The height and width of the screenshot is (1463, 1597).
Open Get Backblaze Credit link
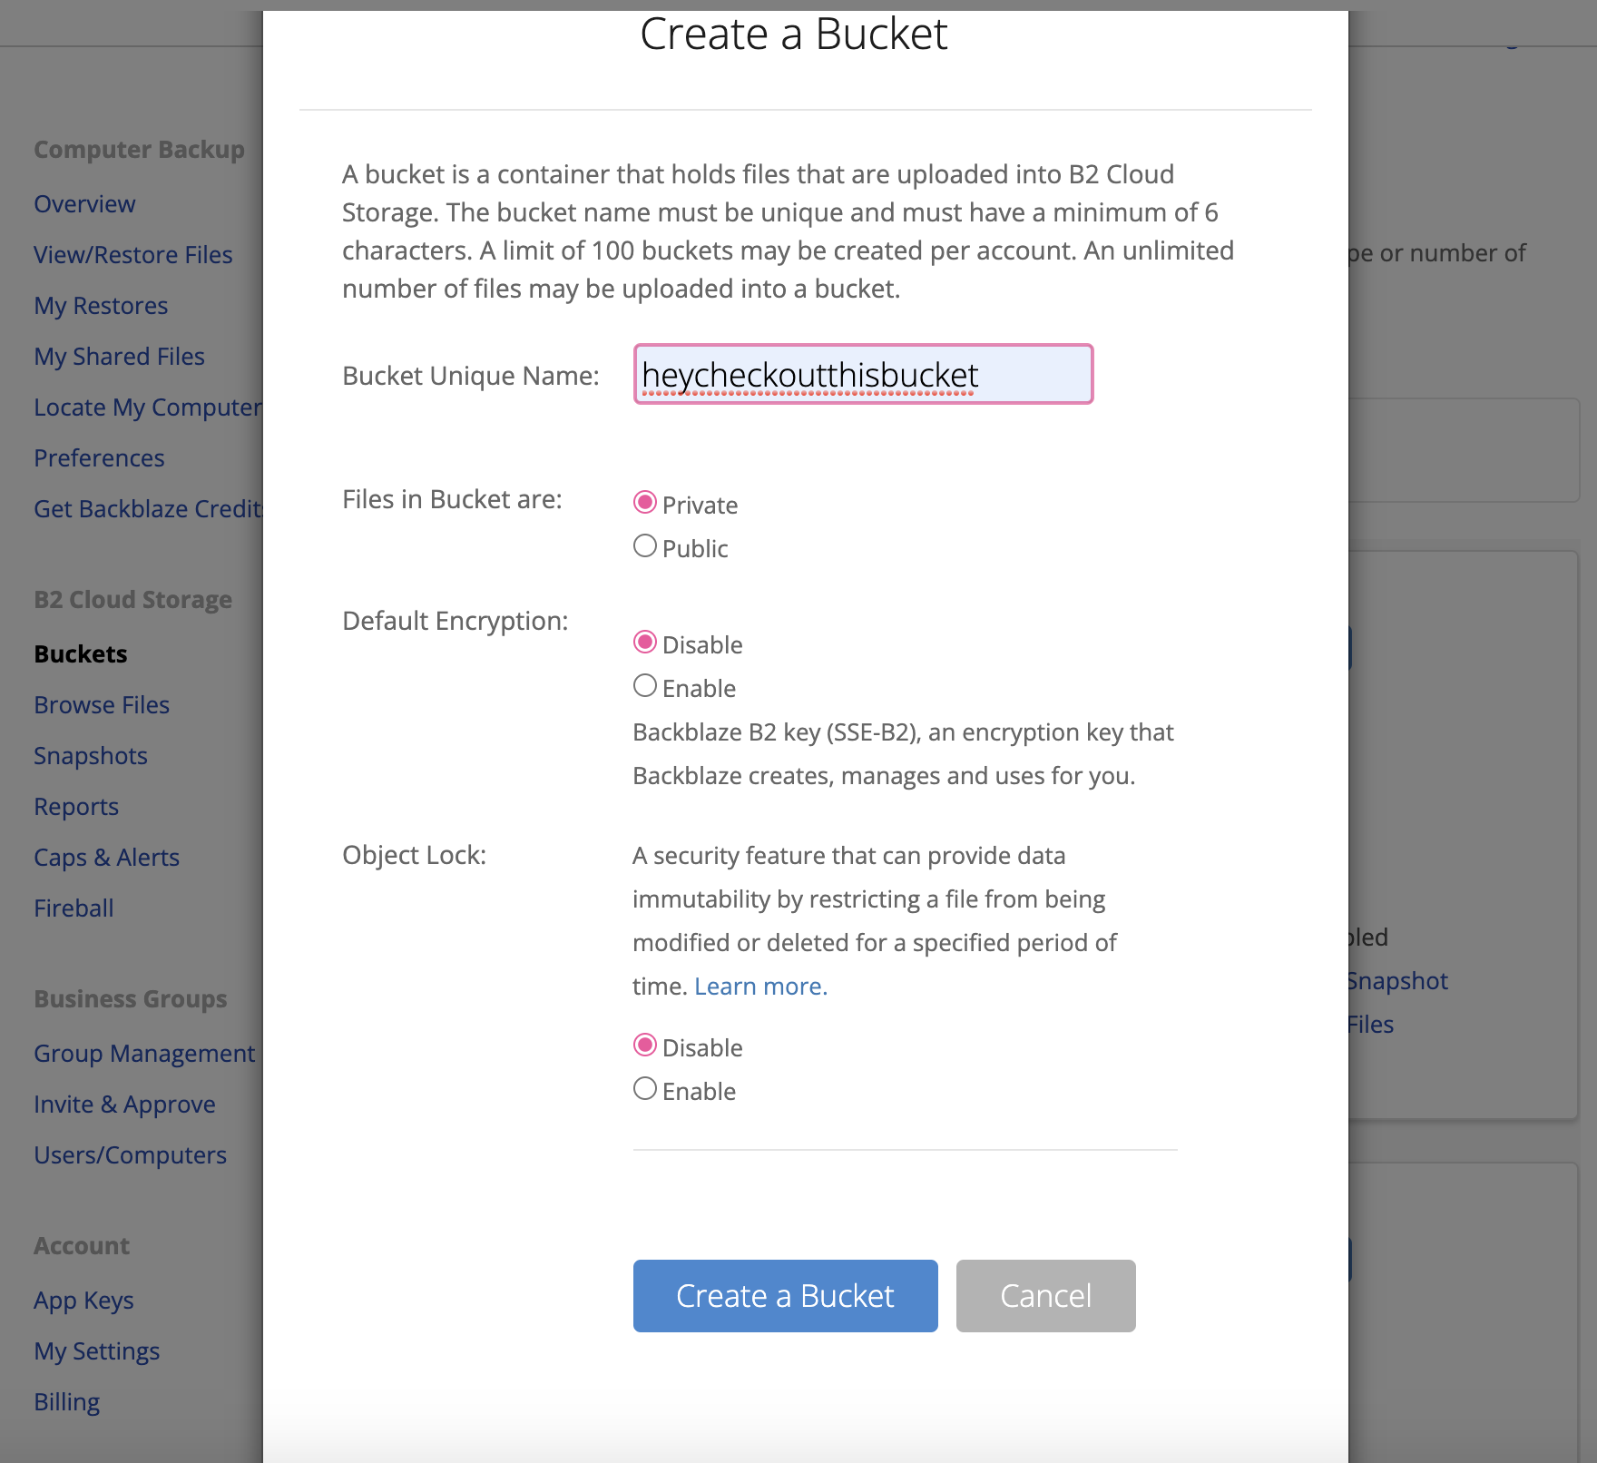pyautogui.click(x=148, y=509)
